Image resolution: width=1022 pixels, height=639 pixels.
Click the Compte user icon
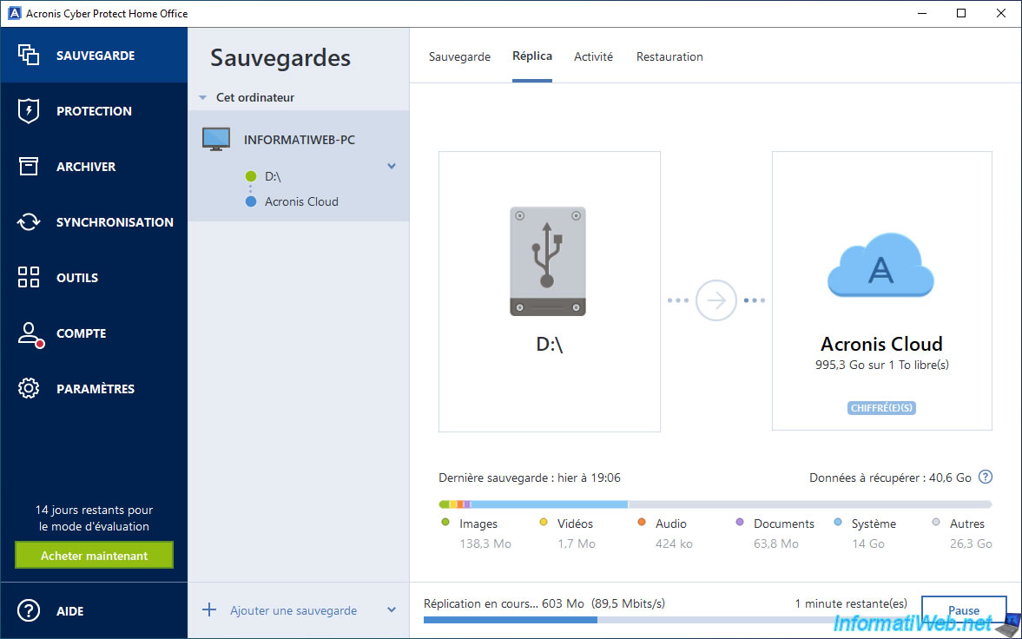[x=30, y=334]
